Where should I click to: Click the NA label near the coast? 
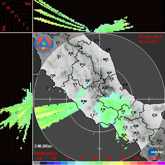(x=124, y=135)
